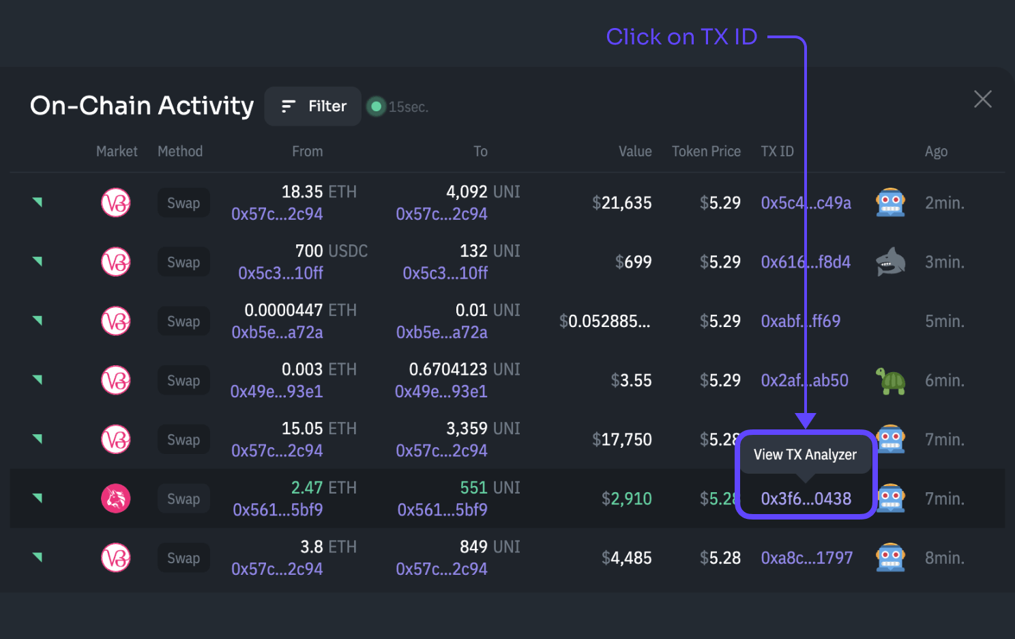The height and width of the screenshot is (639, 1015).
Task: Click the Swap method tag on $3.55 row
Action: click(x=183, y=381)
